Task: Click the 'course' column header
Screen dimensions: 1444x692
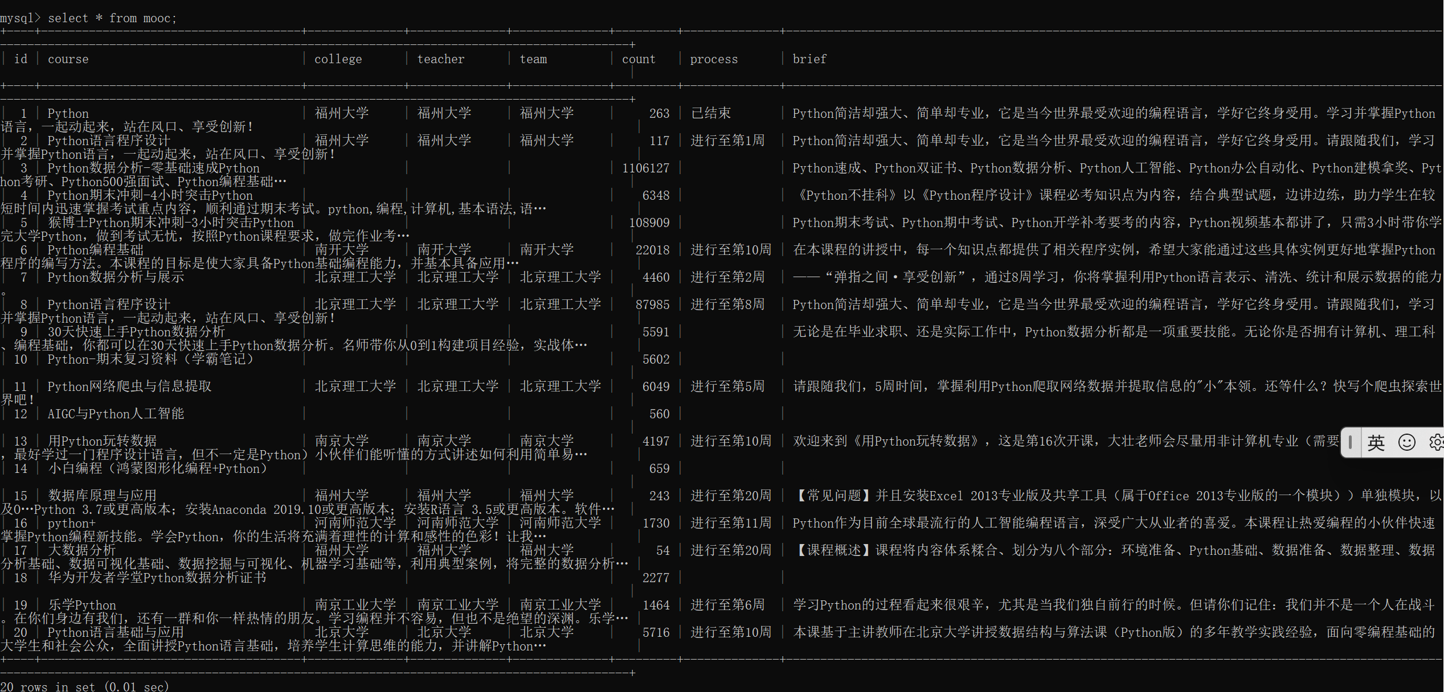Action: point(68,59)
